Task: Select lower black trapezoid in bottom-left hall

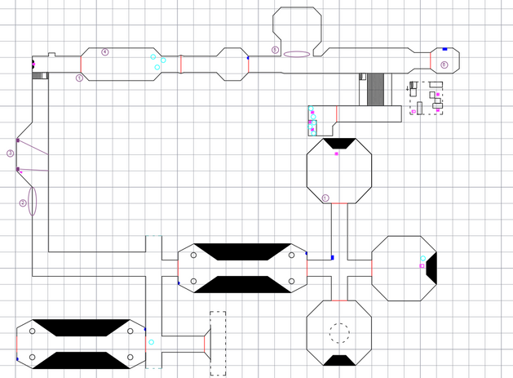Action: [81, 360]
